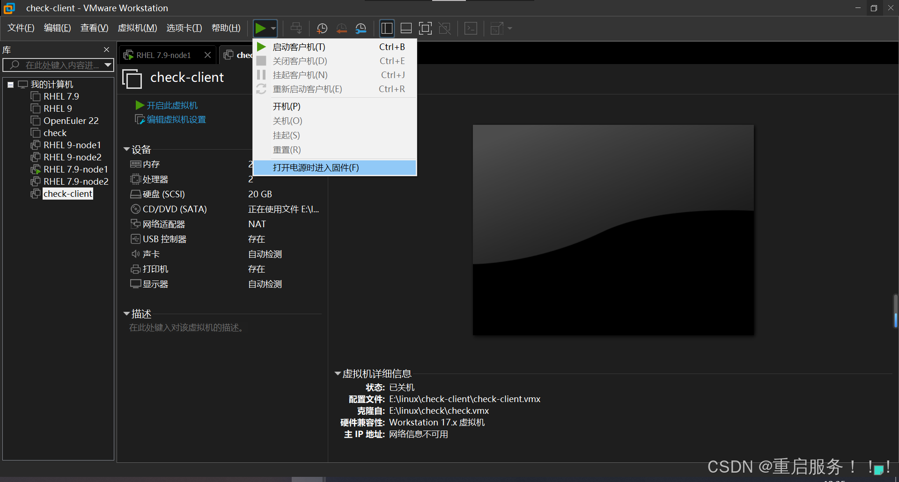Click the Unity mode toolbar icon
This screenshot has width=899, height=482.
[445, 29]
